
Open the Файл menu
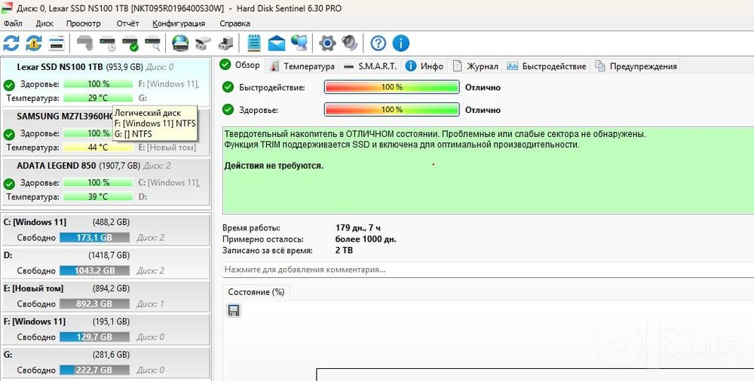click(13, 23)
